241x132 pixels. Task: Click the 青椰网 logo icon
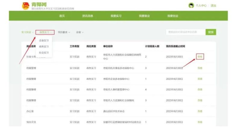(26, 5)
